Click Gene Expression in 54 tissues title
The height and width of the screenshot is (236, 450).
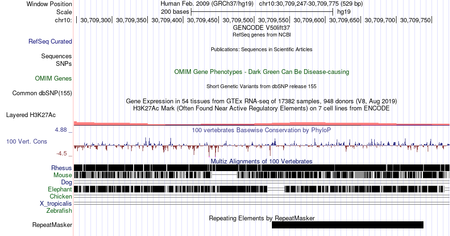pyautogui.click(x=261, y=101)
